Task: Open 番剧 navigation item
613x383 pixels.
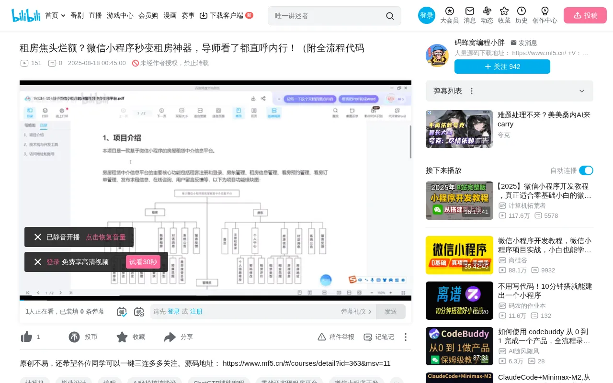Action: 77,15
